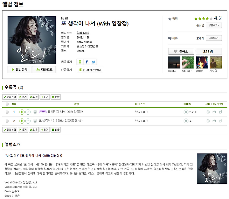Click the 리뷰쓰기 write review button
The height and width of the screenshot is (199, 229).
pos(214,38)
